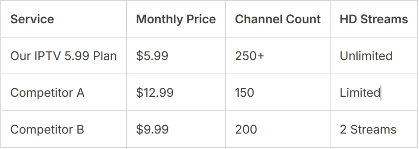
Task: Click the 150 channel count cell
Action: (278, 93)
